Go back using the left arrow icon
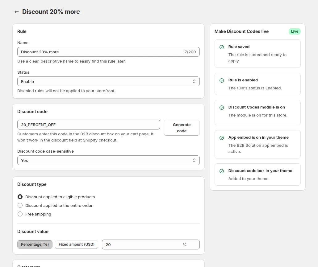This screenshot has width=318, height=267. click(x=17, y=12)
